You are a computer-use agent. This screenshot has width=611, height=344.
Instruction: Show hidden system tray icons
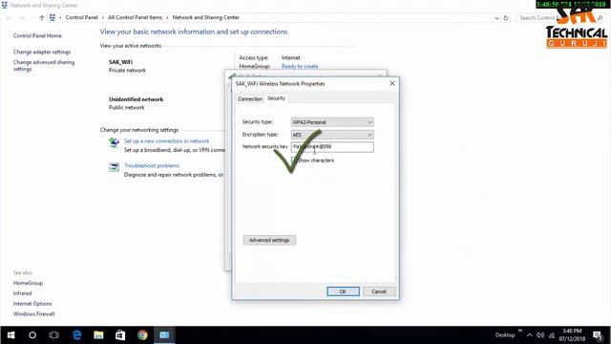pyautogui.click(x=529, y=335)
